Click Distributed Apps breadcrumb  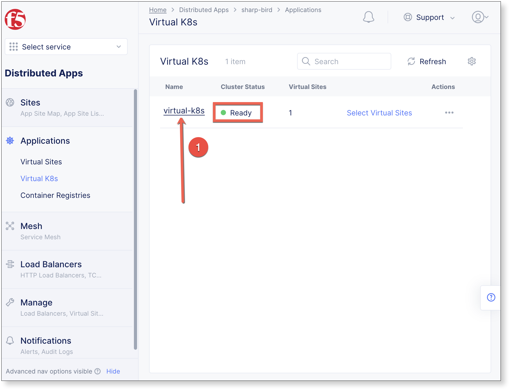204,10
